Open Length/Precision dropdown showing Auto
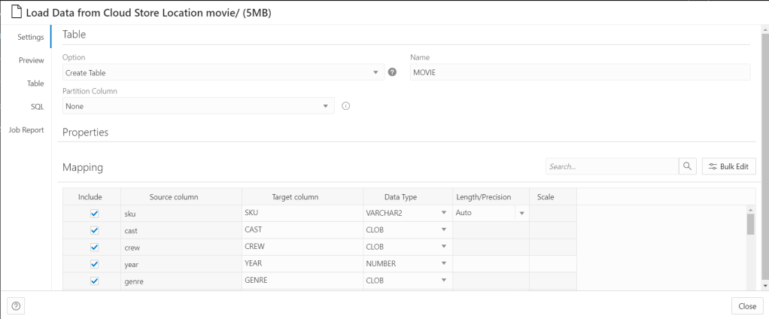This screenshot has width=769, height=319. [521, 214]
